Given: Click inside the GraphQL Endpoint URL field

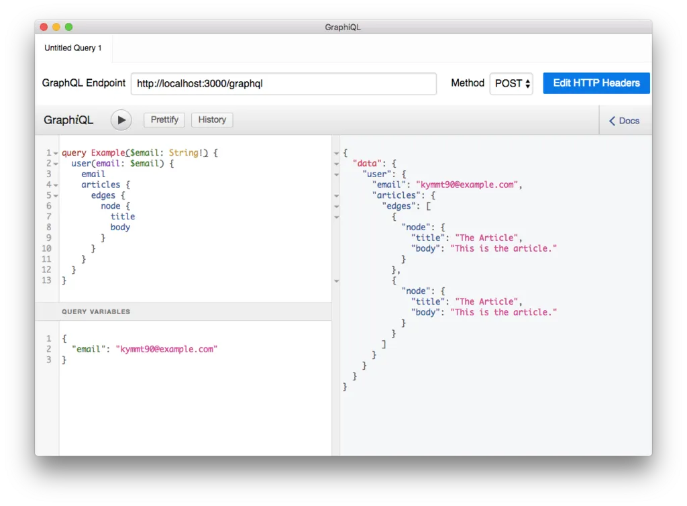Looking at the screenshot, I should [283, 83].
